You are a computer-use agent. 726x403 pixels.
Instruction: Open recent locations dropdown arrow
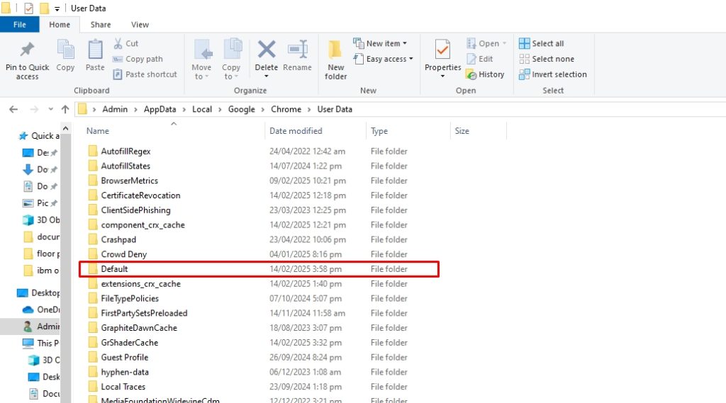point(50,109)
